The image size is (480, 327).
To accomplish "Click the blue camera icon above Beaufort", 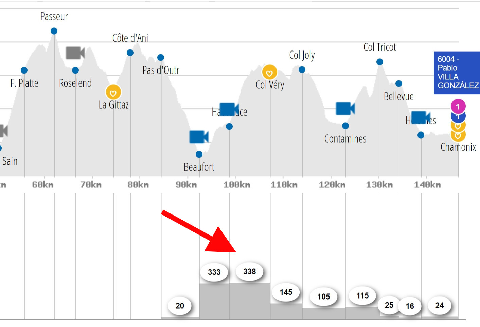I will point(199,137).
